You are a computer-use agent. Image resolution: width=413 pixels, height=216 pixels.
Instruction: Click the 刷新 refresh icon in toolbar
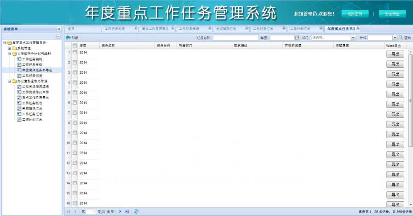tap(68, 38)
